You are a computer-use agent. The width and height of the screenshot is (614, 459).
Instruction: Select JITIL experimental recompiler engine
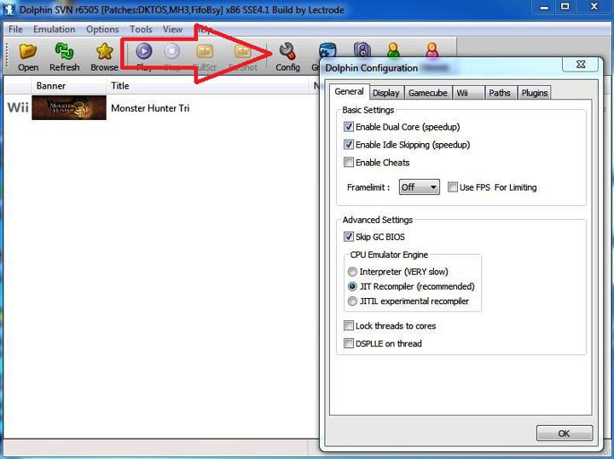352,301
